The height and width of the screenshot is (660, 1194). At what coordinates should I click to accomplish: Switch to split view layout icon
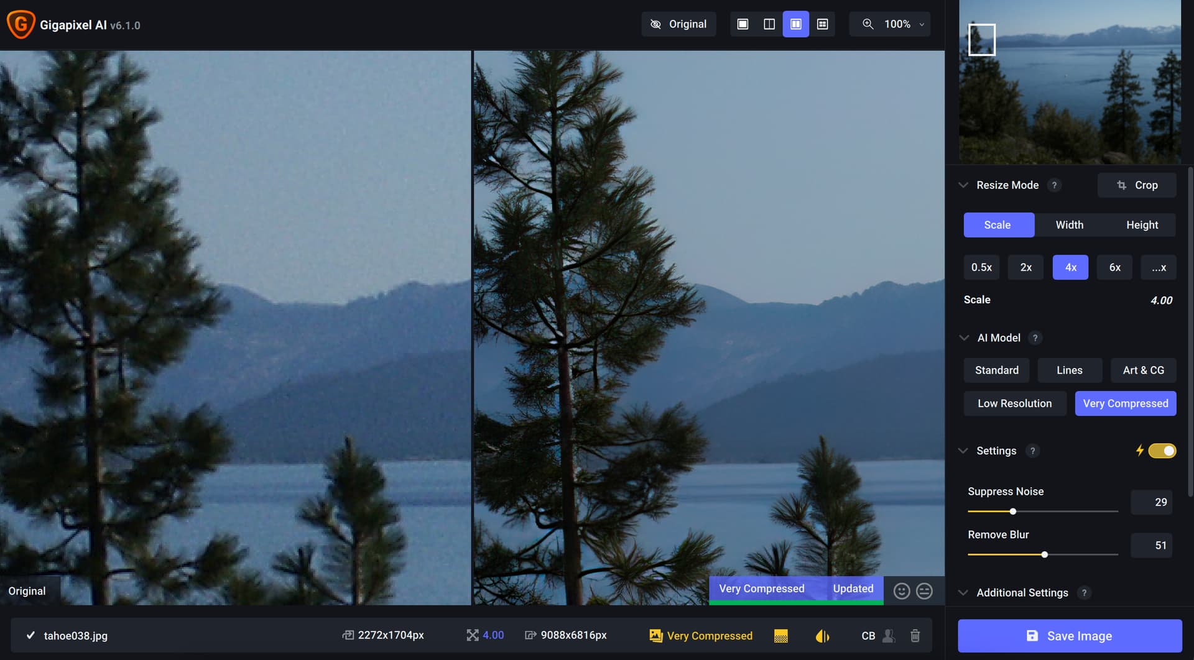click(769, 24)
